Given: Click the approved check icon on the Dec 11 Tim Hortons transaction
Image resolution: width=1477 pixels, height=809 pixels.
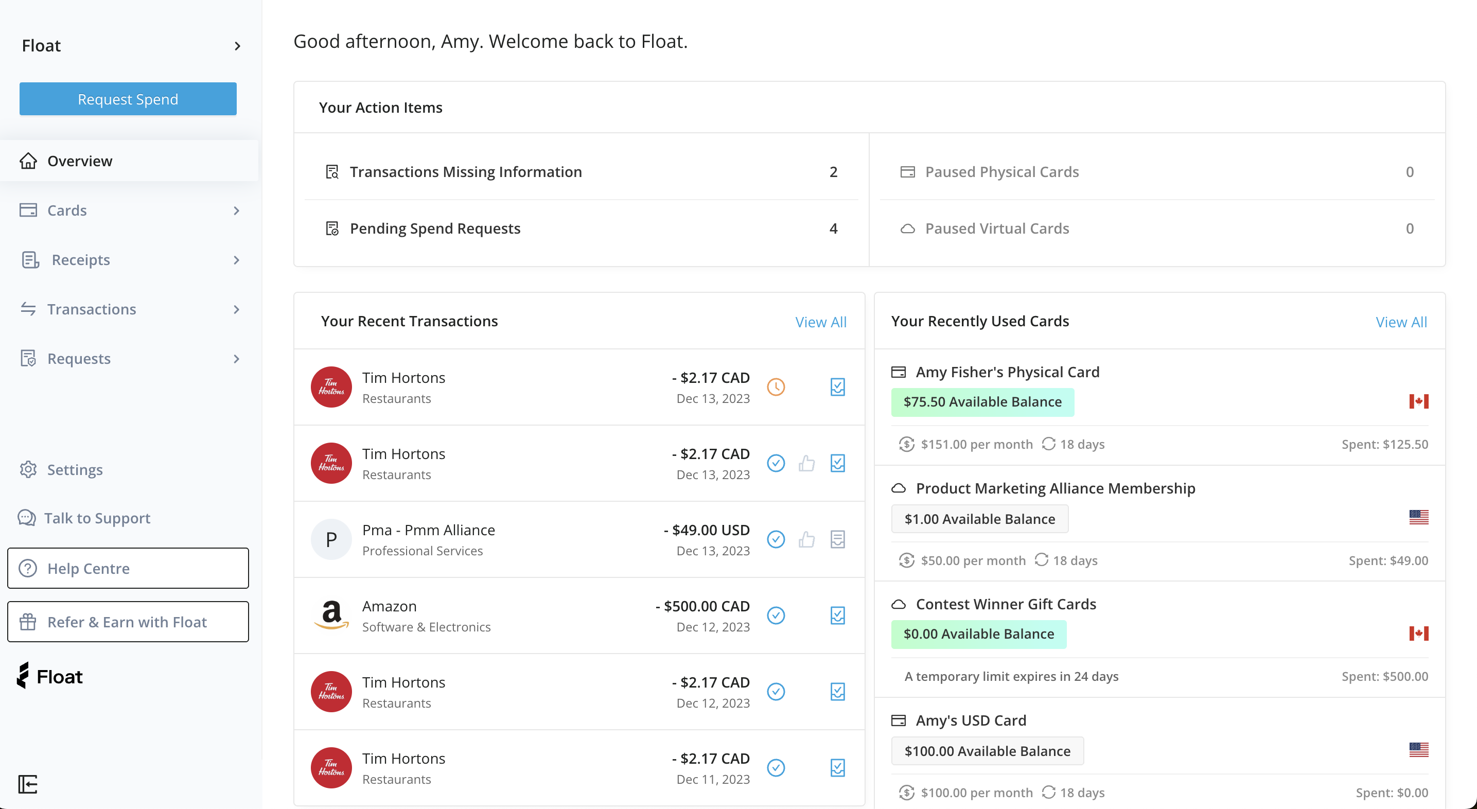Looking at the screenshot, I should (777, 767).
